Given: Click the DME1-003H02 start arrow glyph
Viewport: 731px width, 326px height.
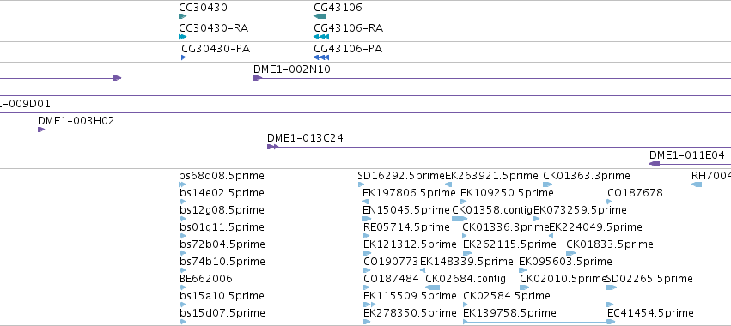Looking at the screenshot, I should click(x=41, y=130).
